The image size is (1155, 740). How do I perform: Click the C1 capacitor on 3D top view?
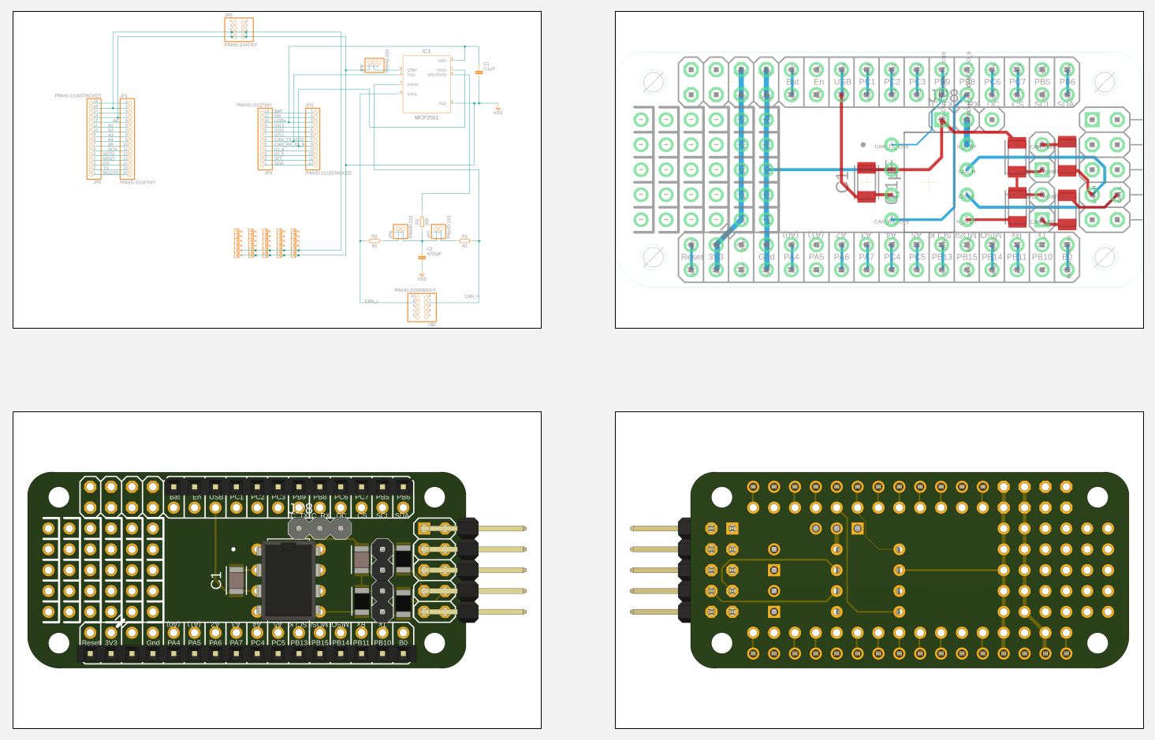[x=236, y=580]
